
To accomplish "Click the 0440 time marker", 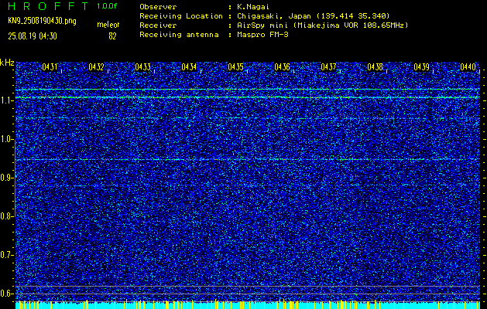I will pyautogui.click(x=468, y=67).
